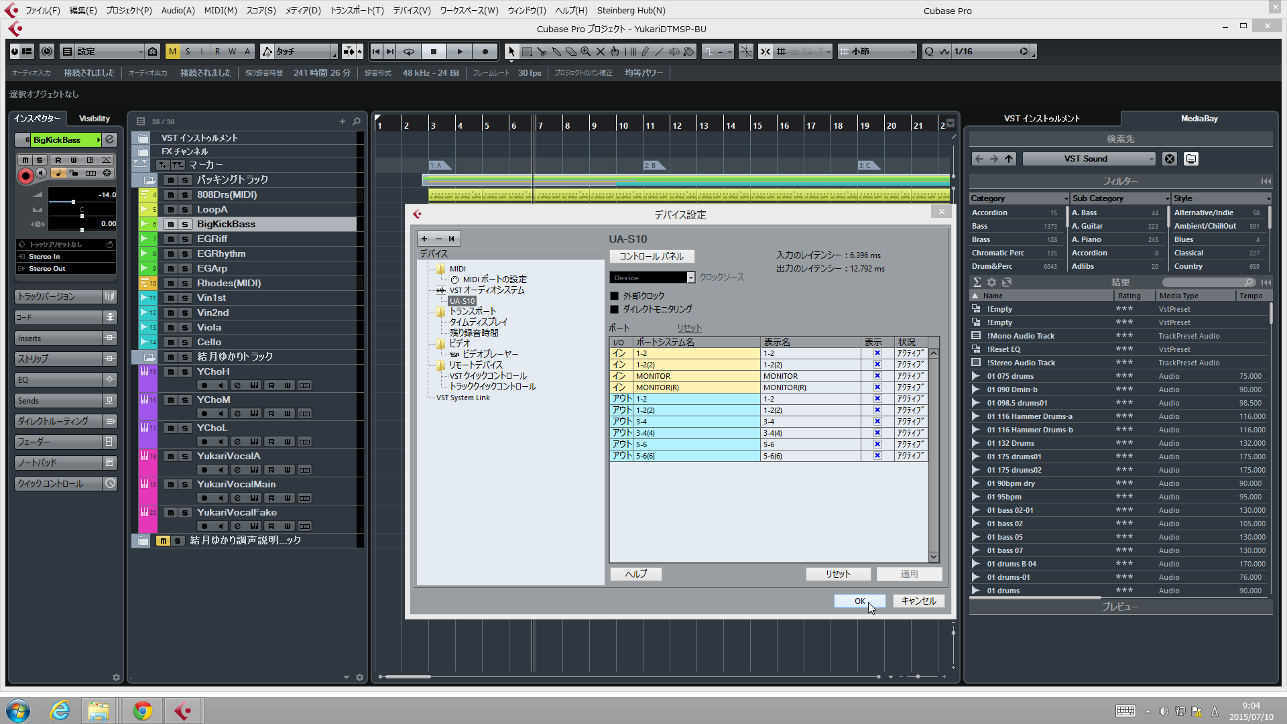This screenshot has height=724, width=1287.
Task: Toggle global Mute M state button
Action: (173, 52)
